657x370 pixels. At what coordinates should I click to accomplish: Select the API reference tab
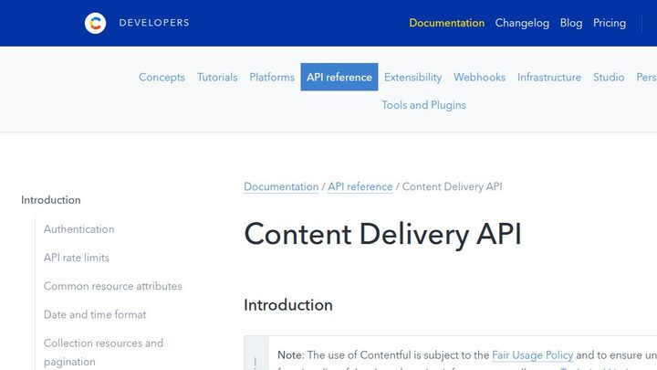pos(339,77)
